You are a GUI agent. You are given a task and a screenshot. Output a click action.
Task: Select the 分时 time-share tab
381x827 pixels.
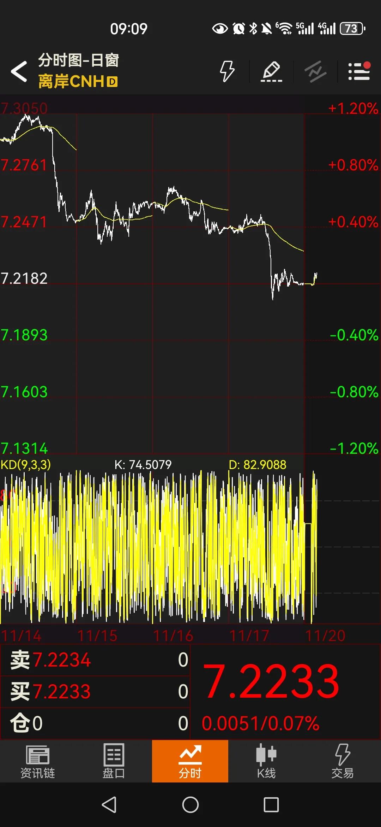190,761
